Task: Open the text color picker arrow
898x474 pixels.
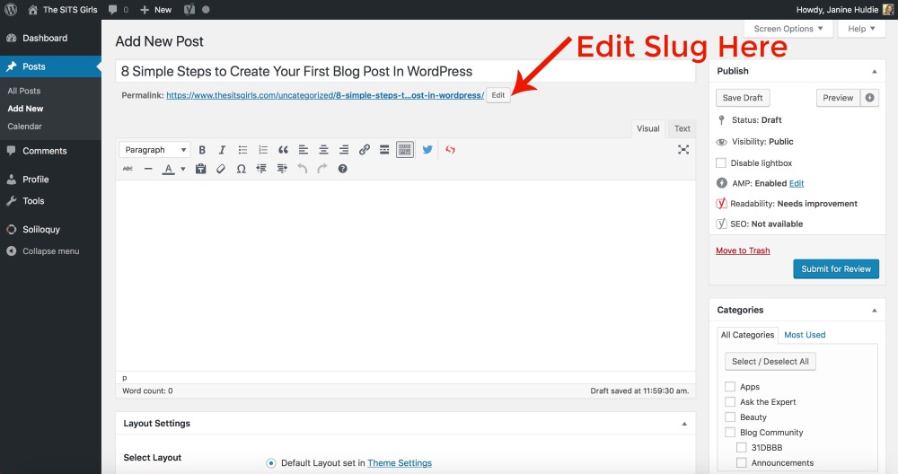Action: [183, 169]
